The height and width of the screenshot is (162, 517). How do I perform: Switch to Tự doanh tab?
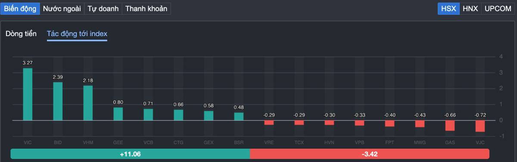click(x=103, y=9)
